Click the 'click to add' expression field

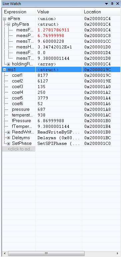pyautogui.click(x=19, y=149)
